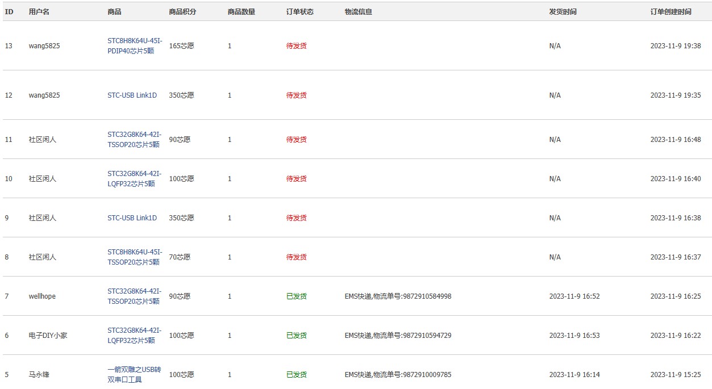Open the STC8H8K64U-45I-TSSOP20 chip product link
This screenshot has height=389, width=712.
click(135, 257)
